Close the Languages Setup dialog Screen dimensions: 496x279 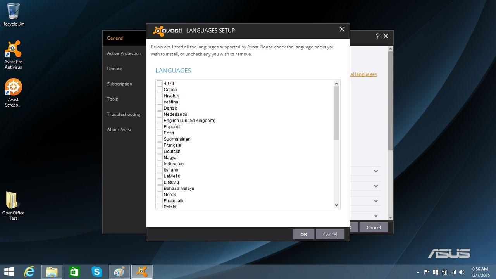point(342,29)
